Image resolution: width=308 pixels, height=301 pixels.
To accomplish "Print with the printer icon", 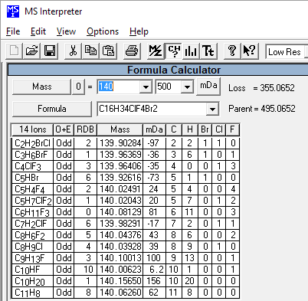I will coord(132,51).
